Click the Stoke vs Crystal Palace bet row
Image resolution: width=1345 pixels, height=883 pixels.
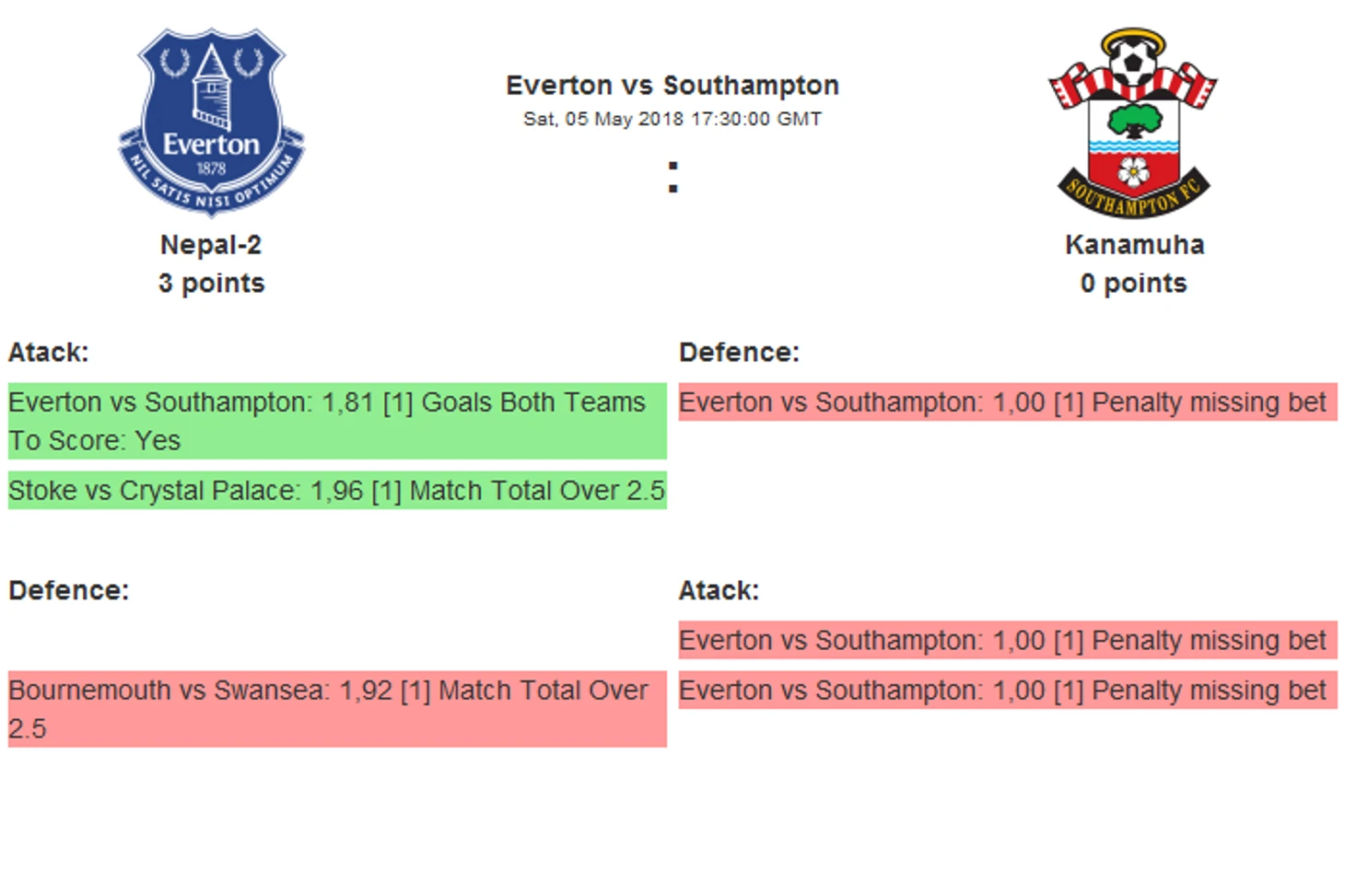pos(337,491)
